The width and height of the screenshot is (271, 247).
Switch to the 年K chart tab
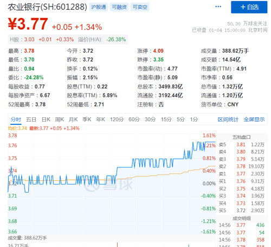point(101,119)
